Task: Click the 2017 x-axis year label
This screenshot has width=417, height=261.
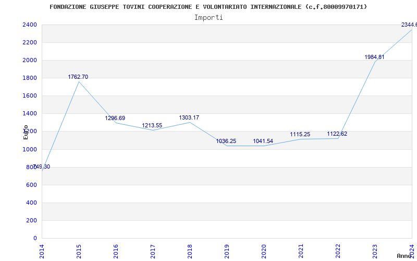Action: [153, 252]
